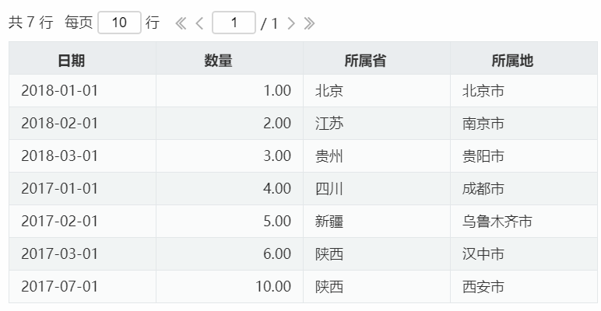Viewport: 601px width, 311px height.
Task: Go to first page with double-left arrow
Action: tap(181, 23)
